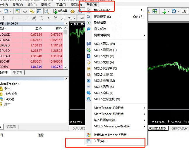189x166 pixels.
Task: Select the equidistant channel tool
Action: [x=34, y=18]
